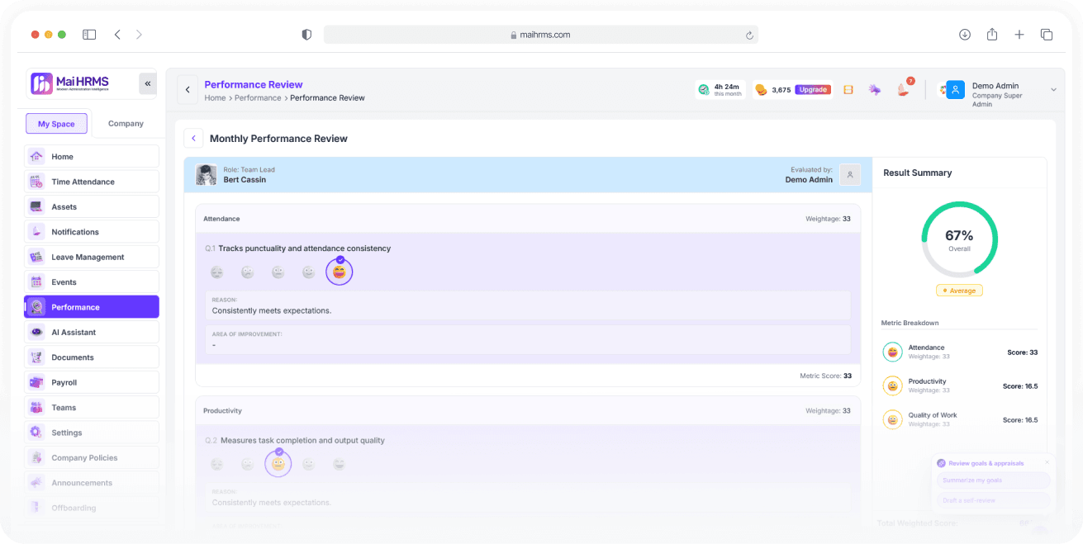Open the AI Assistant sidebar item
The image size is (1083, 544).
pyautogui.click(x=92, y=333)
